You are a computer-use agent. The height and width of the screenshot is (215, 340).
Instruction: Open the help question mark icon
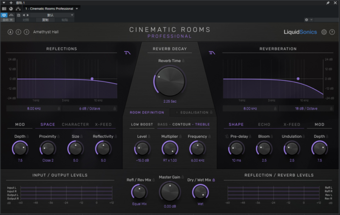[332, 32]
